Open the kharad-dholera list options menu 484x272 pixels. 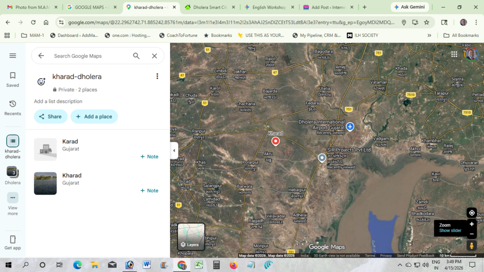157,76
